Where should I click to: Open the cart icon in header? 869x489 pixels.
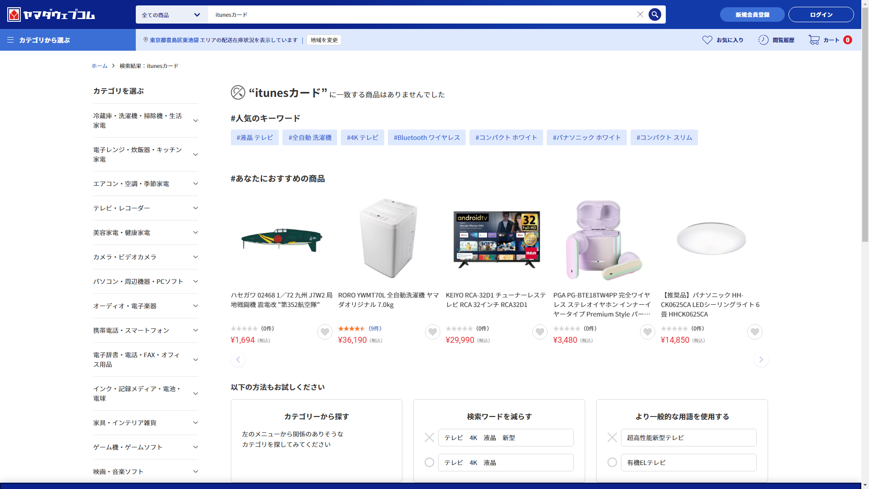(814, 40)
